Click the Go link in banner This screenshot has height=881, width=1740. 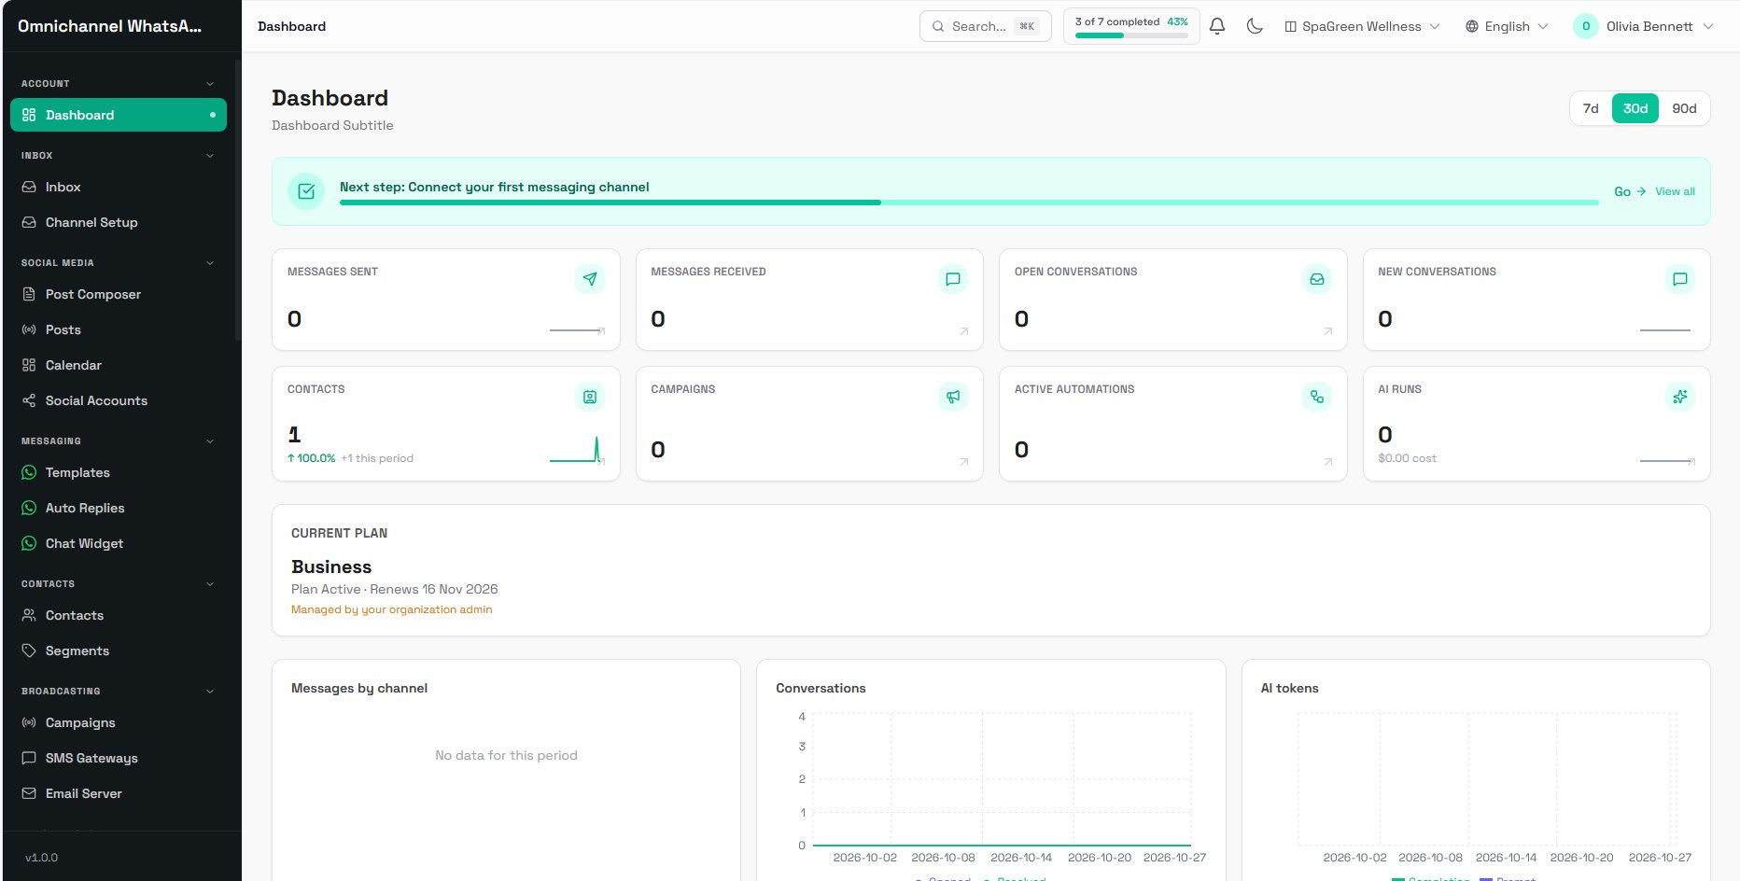[x=1630, y=191]
